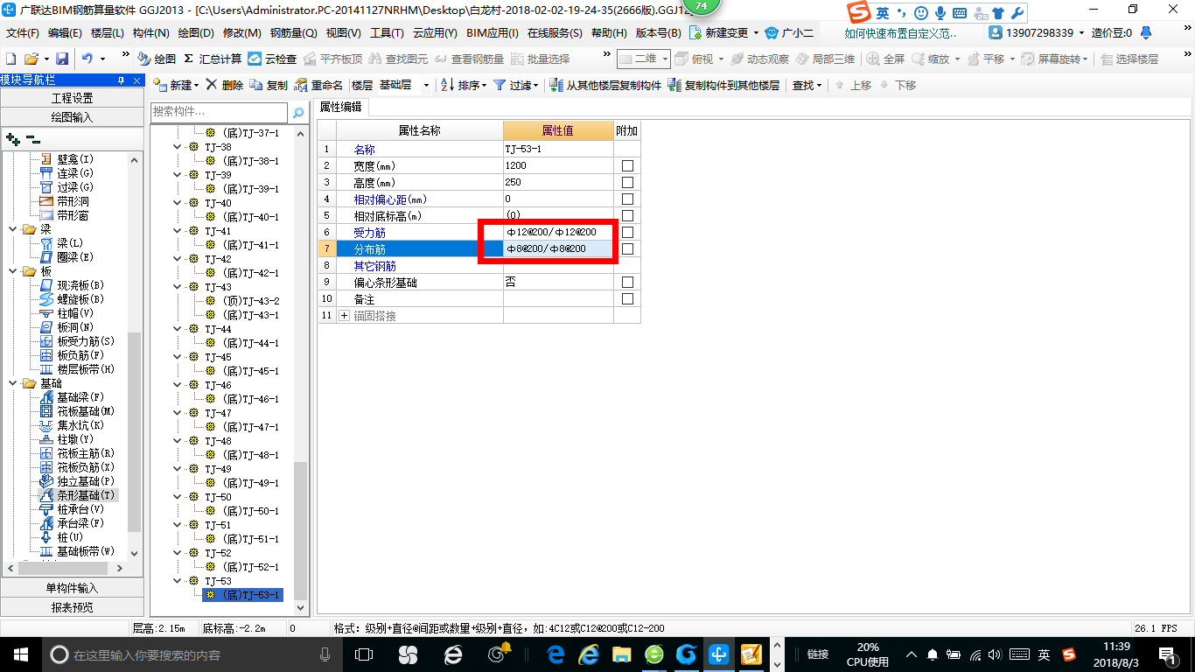Click the 绘图输入 panel button
This screenshot has height=672, width=1195.
pyautogui.click(x=72, y=117)
